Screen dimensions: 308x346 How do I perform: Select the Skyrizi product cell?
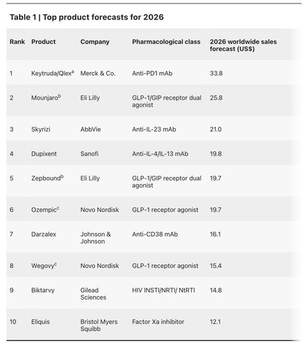tap(41, 129)
